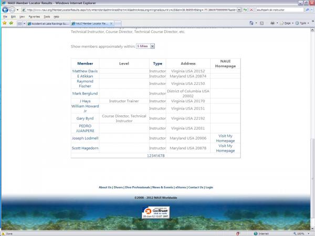
Task: Switch to the 'Accident at Lake Rawlings' tab
Action: 48,24
